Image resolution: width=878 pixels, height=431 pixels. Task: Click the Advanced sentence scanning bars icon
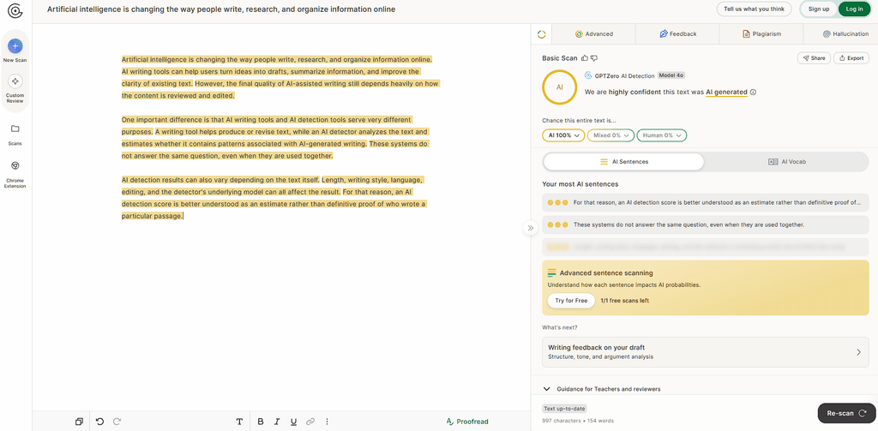551,273
